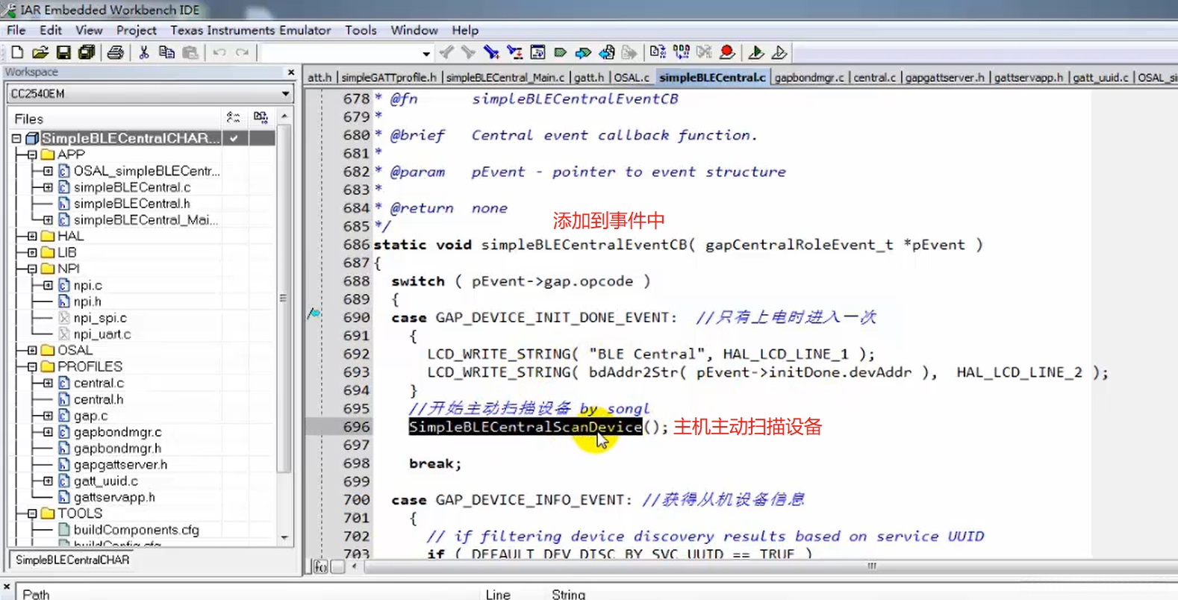Expand the HAL folder in the tree
Viewport: 1178px width, 600px height.
coord(32,236)
